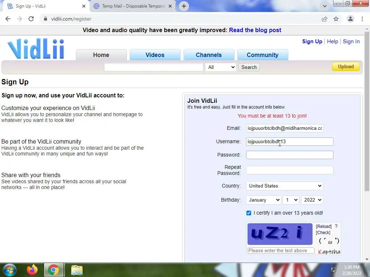Click the captcha question mark help
The image size is (370, 277).
tap(336, 227)
